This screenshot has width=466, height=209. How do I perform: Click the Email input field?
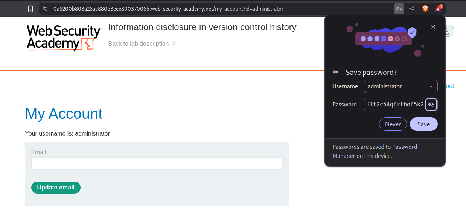coord(157,164)
